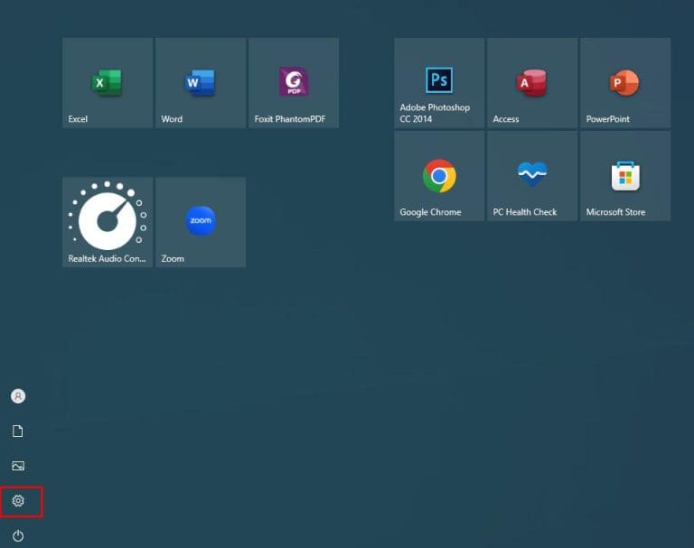This screenshot has width=694, height=548.
Task: Open Settings via the gear icon
Action: point(18,501)
